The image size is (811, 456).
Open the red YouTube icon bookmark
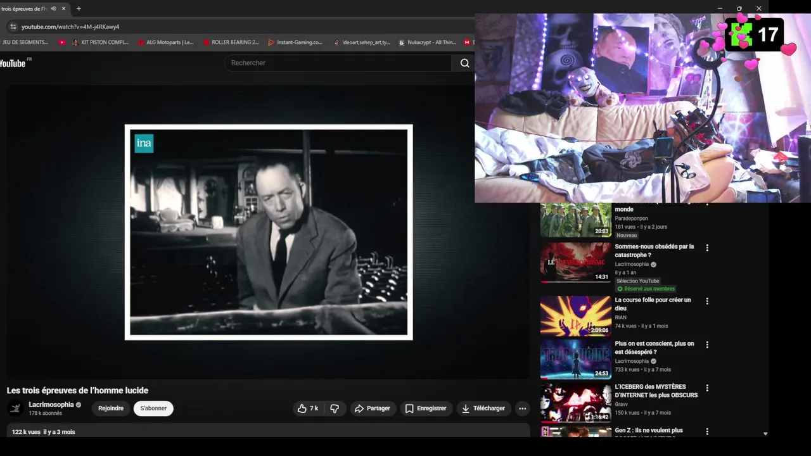pos(61,42)
